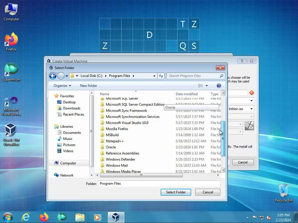This screenshot has height=223, width=298.
Task: Select Music library
Action: click(68, 139)
